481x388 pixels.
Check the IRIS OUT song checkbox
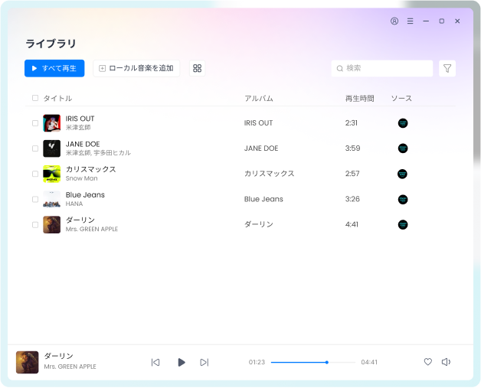35,123
